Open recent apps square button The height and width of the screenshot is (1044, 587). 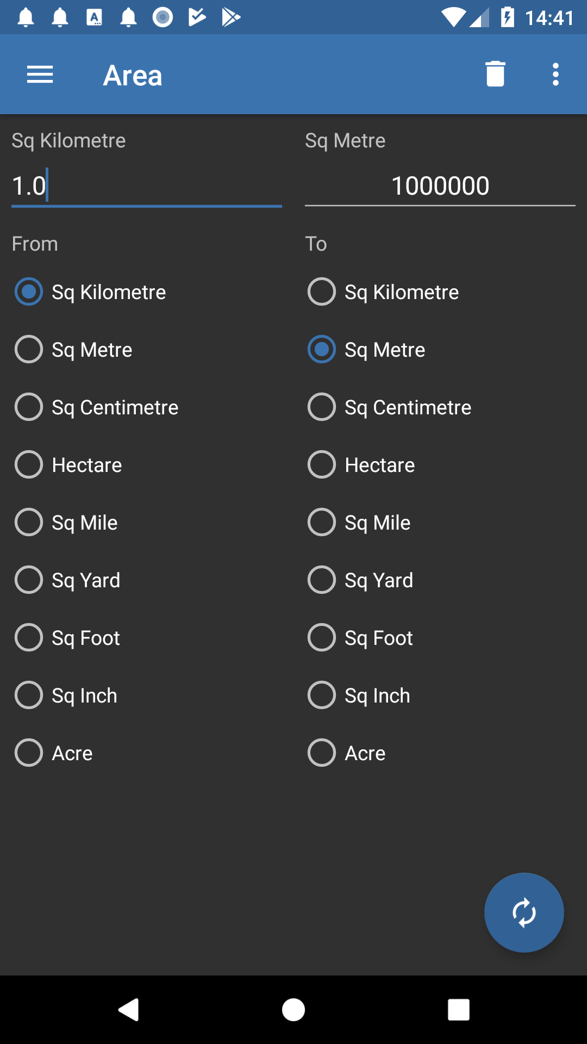coord(459,1010)
